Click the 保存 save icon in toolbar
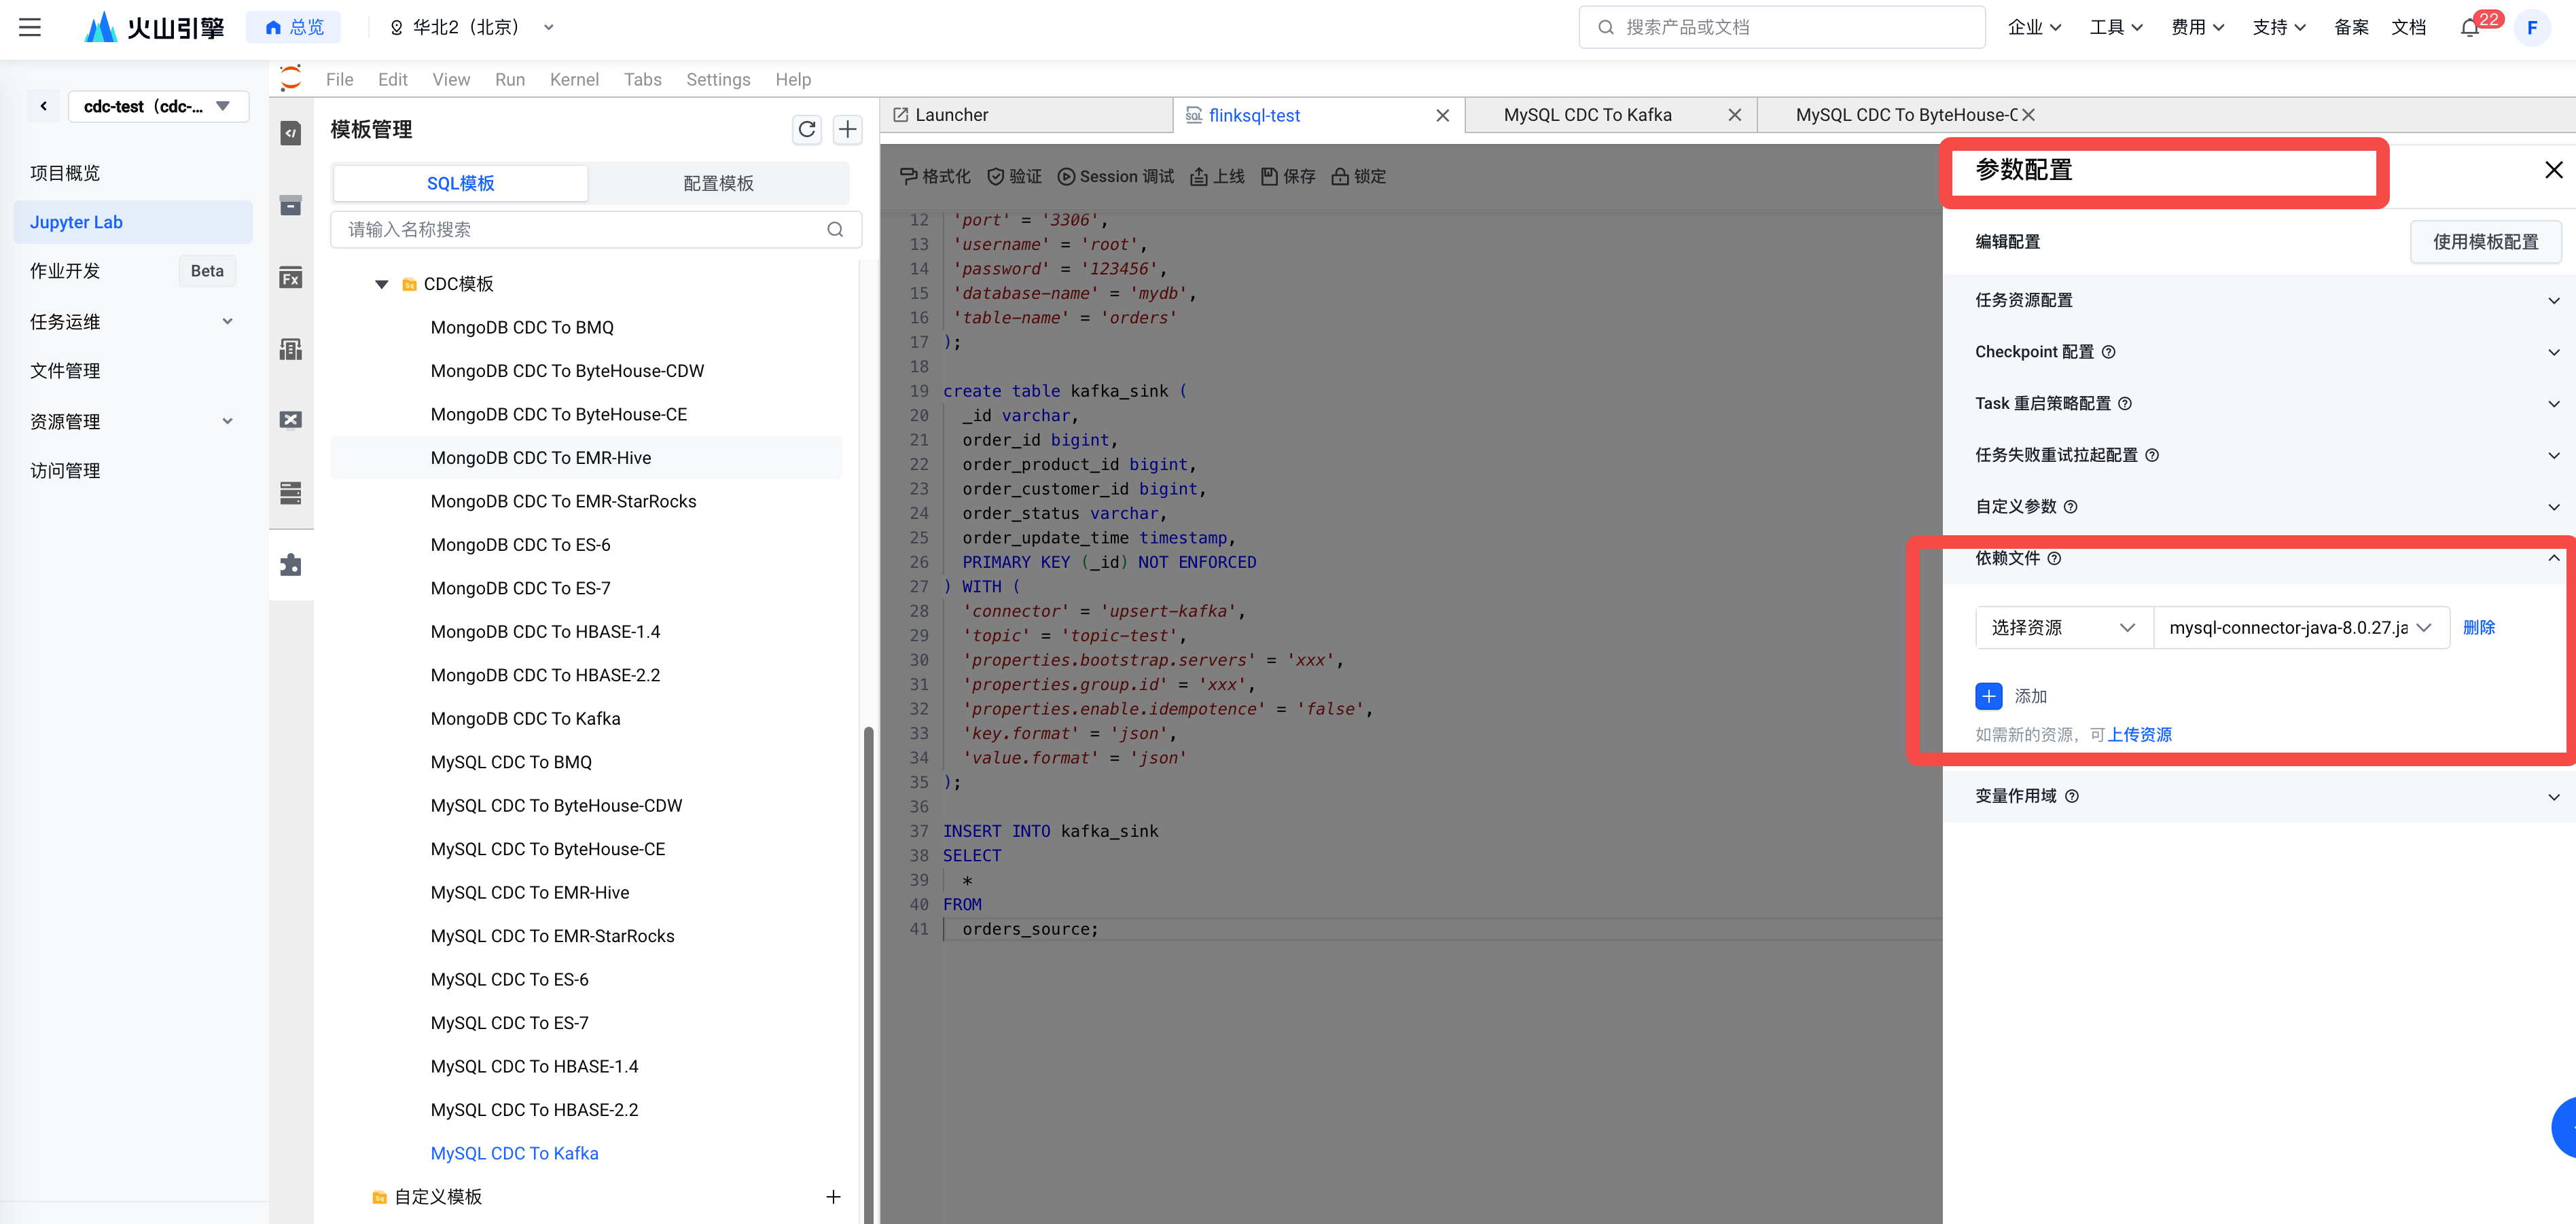2576x1224 pixels. pyautogui.click(x=1269, y=176)
